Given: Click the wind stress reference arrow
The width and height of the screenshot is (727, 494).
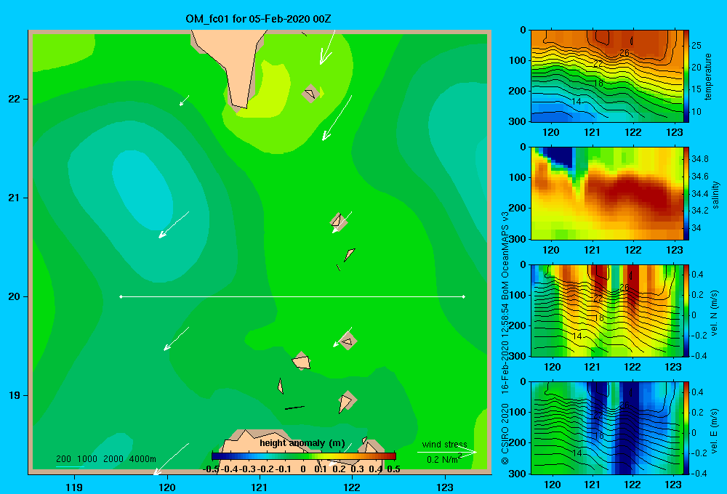Looking at the screenshot, I should pyautogui.click(x=446, y=452).
